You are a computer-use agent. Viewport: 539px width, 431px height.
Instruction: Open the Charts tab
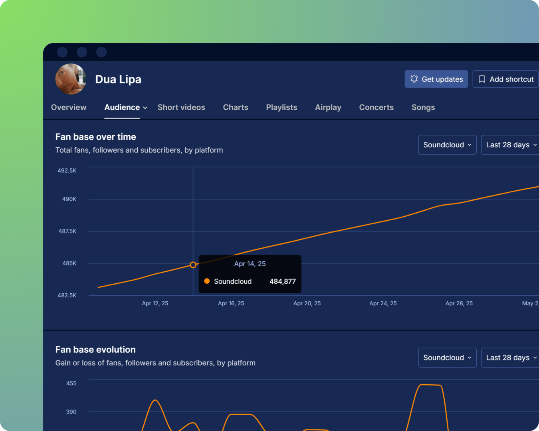tap(236, 107)
